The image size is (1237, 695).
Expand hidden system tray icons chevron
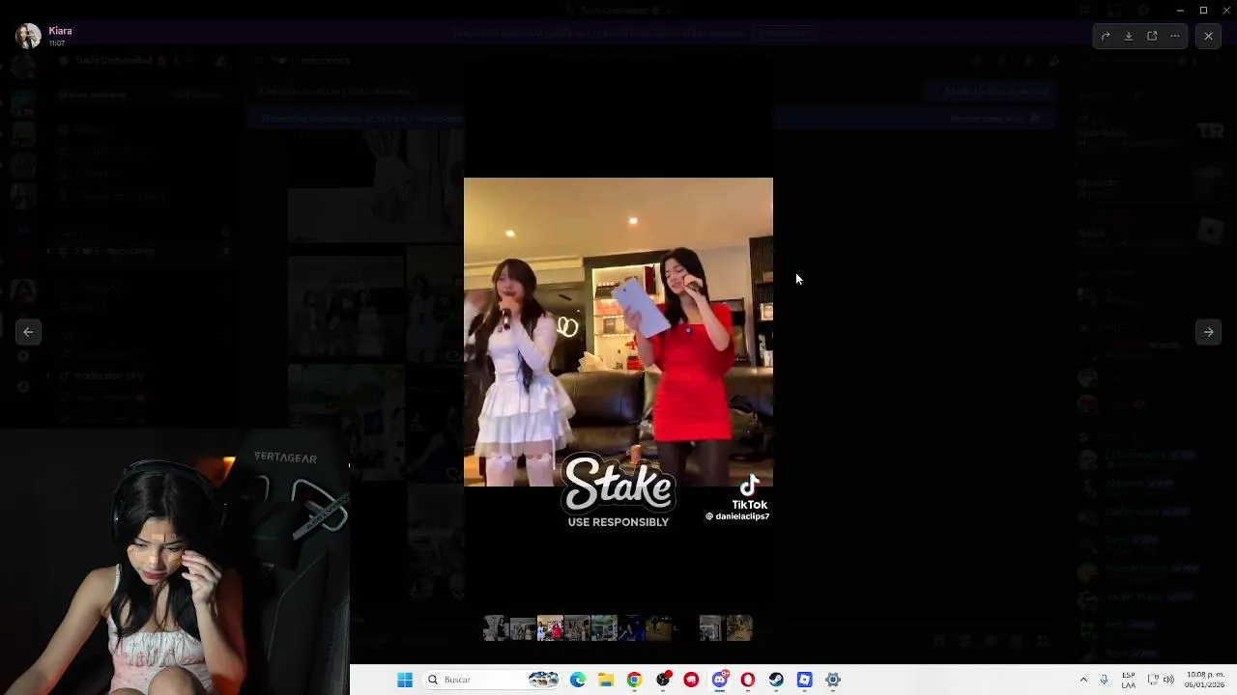1083,680
